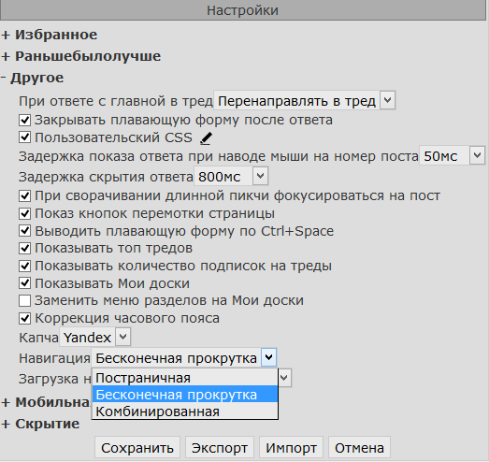489x462 pixels.
Task: Click the Экспорт button
Action: click(220, 448)
